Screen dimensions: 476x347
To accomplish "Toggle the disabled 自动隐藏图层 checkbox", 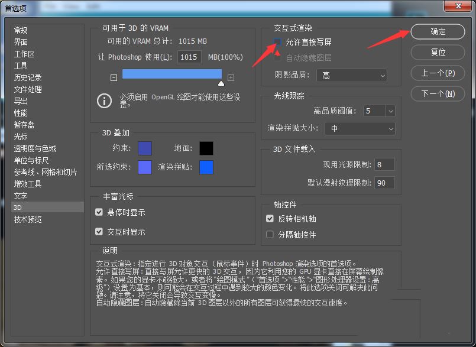I will (x=277, y=58).
